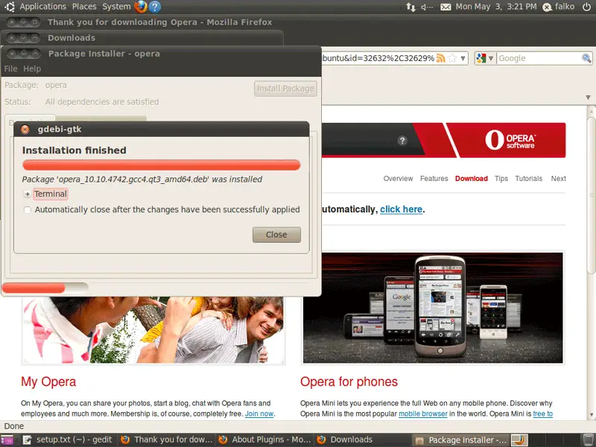
Task: Open Help menu in Package Installer
Action: (x=32, y=69)
